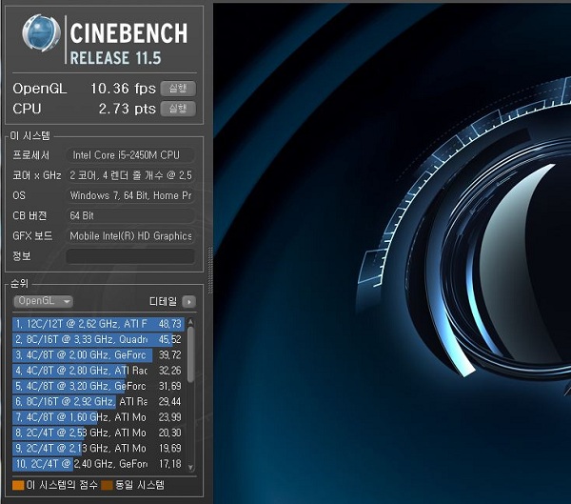The height and width of the screenshot is (504, 571).
Task: Select ranking row 7. 4C/8T @ 1.60 GHz
Action: (98, 417)
